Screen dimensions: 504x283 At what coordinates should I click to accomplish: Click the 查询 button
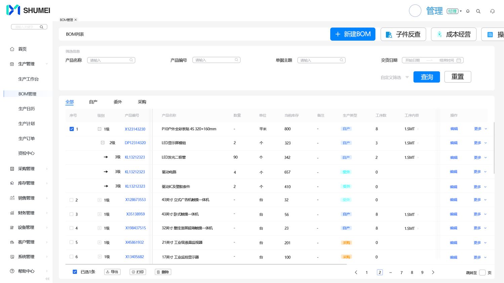(x=427, y=77)
